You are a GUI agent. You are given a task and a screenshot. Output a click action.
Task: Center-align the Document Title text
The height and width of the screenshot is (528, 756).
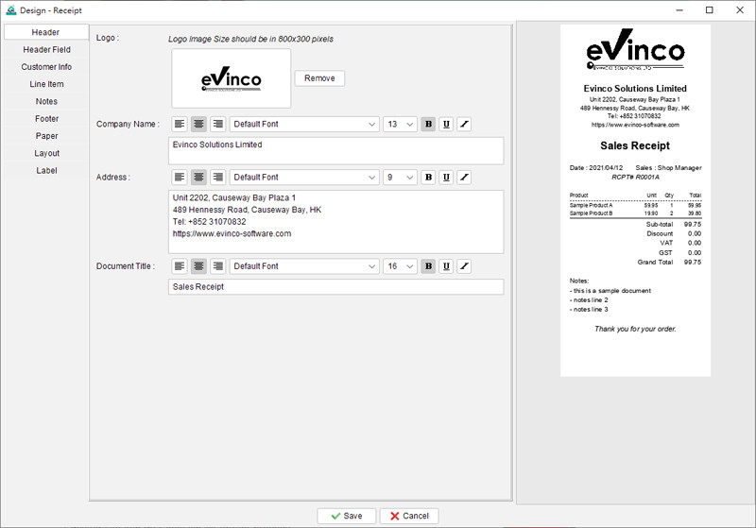198,266
